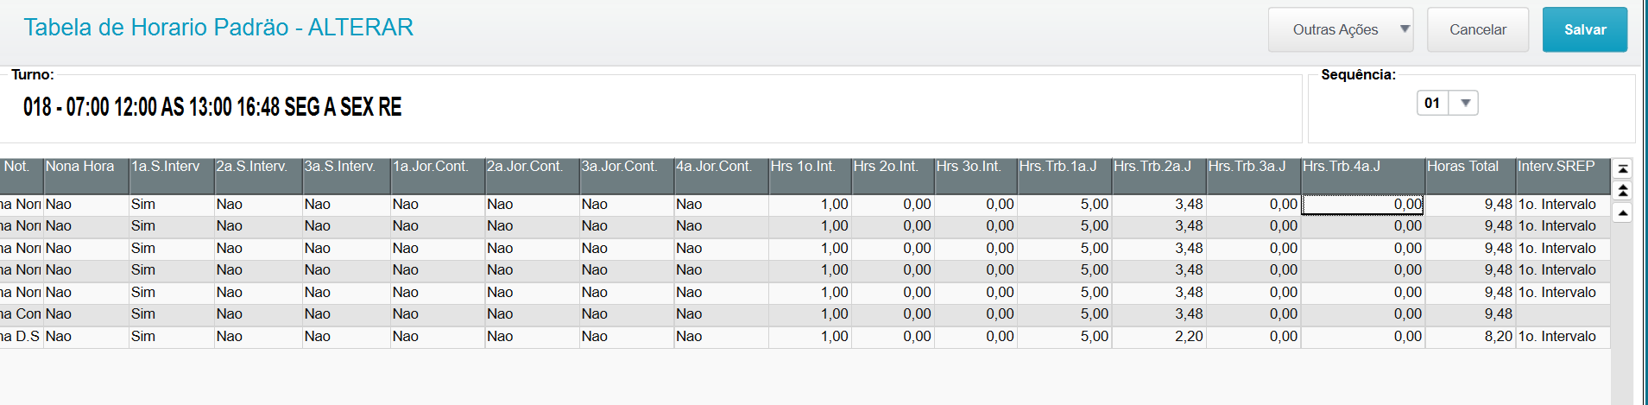Click the 4a.Jor.Cont. column header
The image size is (1648, 405).
click(720, 167)
